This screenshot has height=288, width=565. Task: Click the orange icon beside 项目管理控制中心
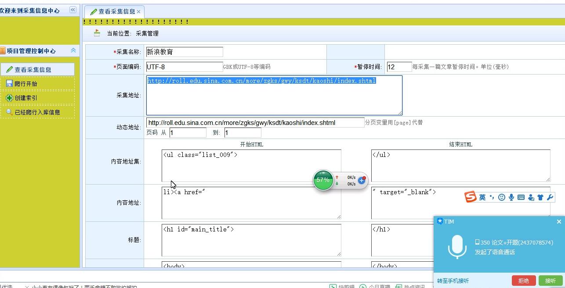pos(3,51)
